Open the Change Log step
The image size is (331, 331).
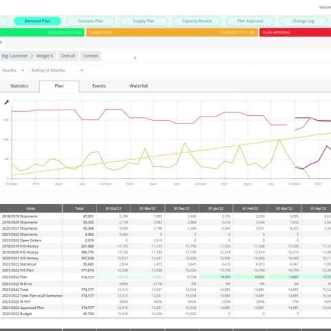[x=303, y=21]
